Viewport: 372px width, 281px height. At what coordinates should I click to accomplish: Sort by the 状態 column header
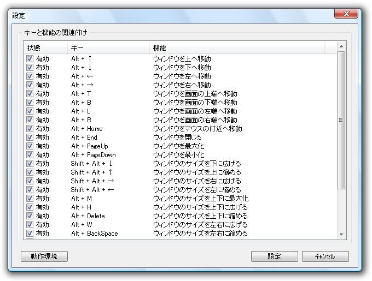click(46, 48)
